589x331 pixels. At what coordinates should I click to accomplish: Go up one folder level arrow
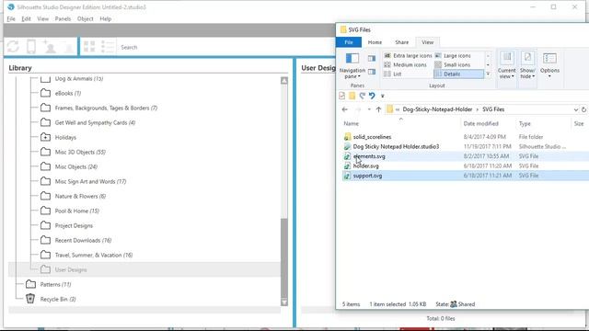[378, 109]
